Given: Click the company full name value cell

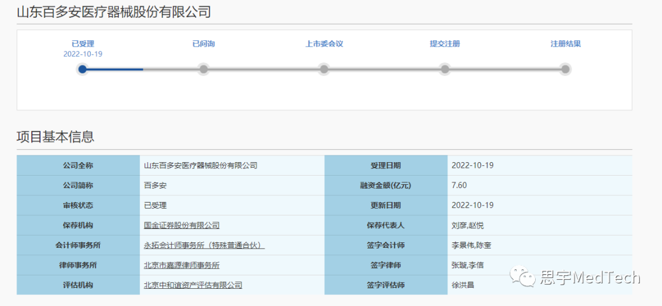Looking at the screenshot, I should coord(232,166).
